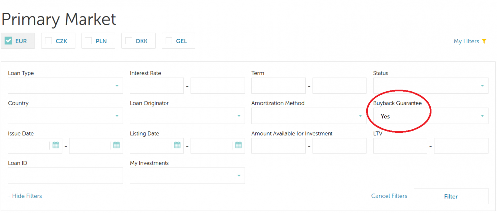Click into the Loan ID field
The image size is (497, 213).
(x=65, y=176)
